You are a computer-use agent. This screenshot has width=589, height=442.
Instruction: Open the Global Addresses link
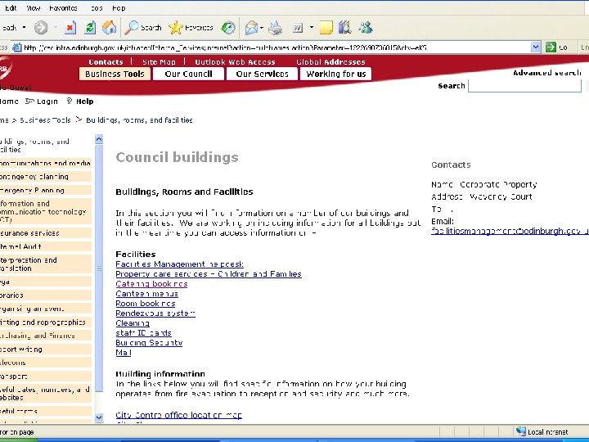(330, 61)
